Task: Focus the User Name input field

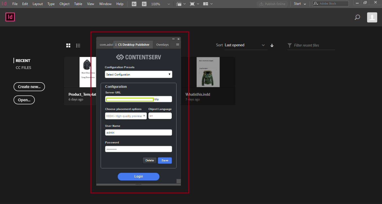Action: coord(139,132)
